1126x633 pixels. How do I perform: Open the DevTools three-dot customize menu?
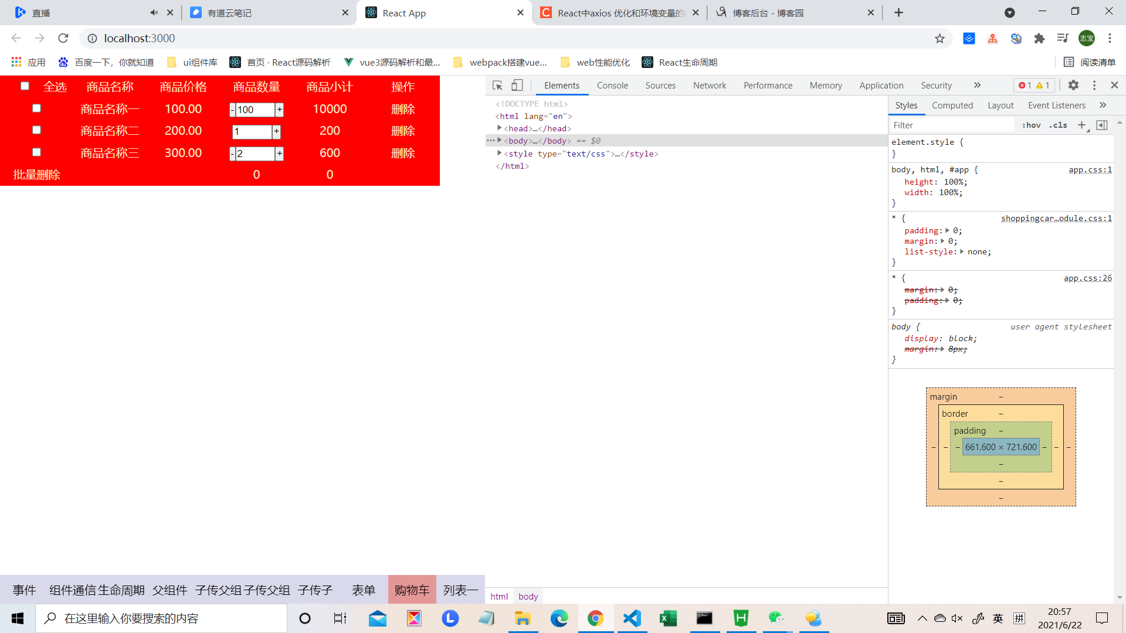click(1094, 86)
